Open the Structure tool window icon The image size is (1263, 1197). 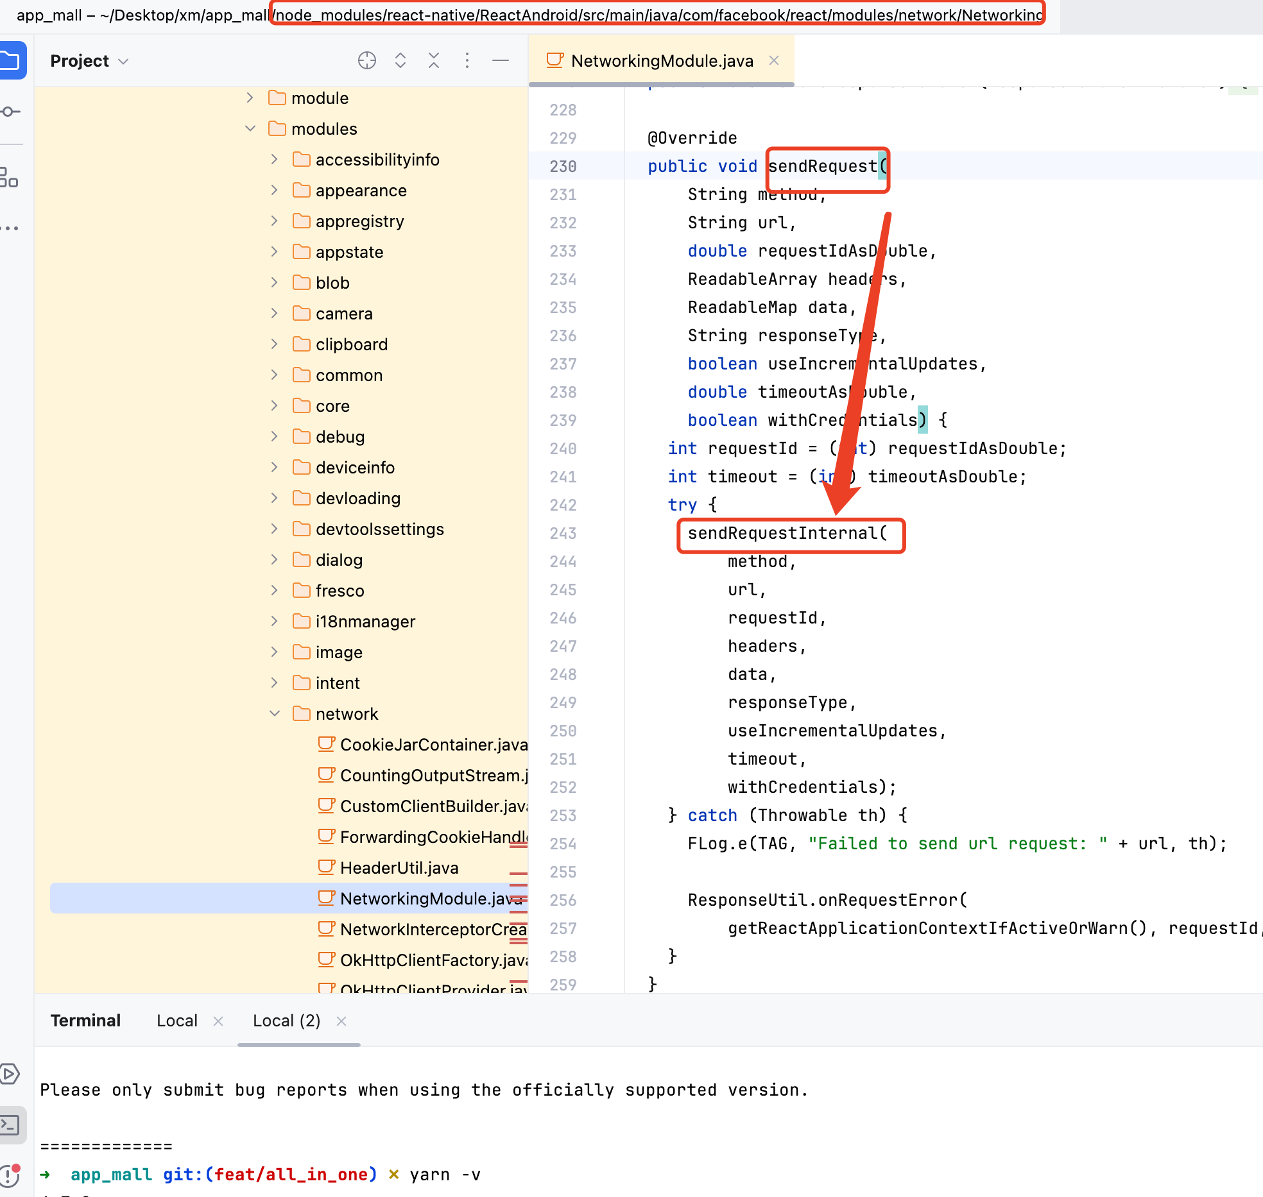click(x=9, y=178)
